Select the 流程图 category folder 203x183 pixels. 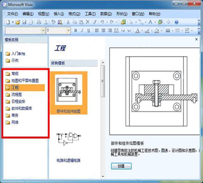point(14,94)
